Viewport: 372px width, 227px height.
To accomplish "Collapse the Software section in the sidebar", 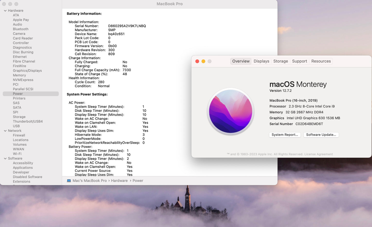I will point(5,158).
